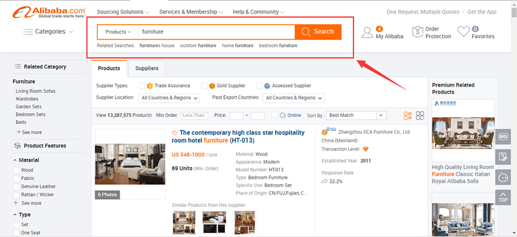Click Related Category list icon
This screenshot has height=237, width=517.
(17, 67)
